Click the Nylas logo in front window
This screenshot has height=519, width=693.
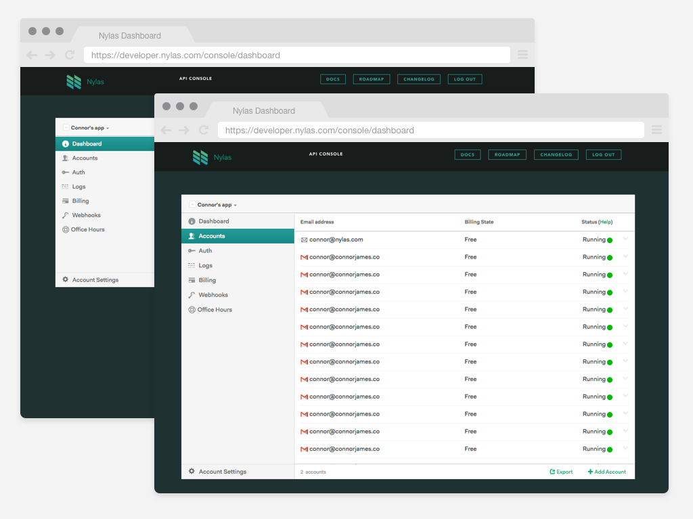[200, 158]
